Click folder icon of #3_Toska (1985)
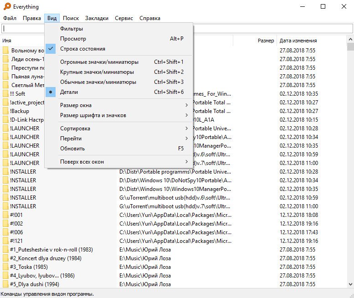This screenshot has height=298, width=354. pos(5,267)
